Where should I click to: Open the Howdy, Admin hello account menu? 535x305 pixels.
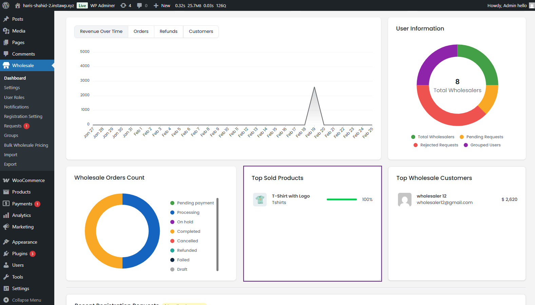click(507, 5)
